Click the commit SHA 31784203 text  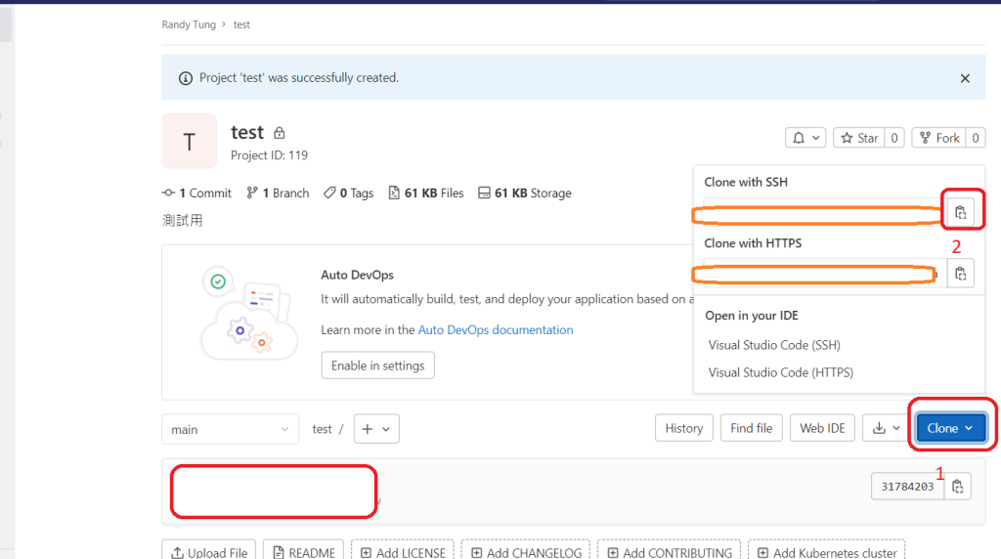(x=907, y=487)
